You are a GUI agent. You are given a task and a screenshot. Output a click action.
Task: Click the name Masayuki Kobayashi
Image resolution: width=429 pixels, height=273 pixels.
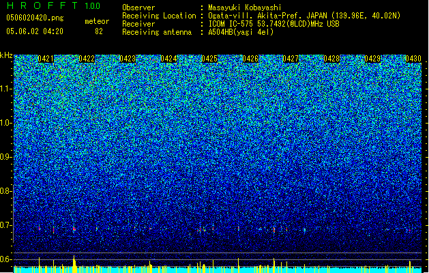click(x=245, y=8)
